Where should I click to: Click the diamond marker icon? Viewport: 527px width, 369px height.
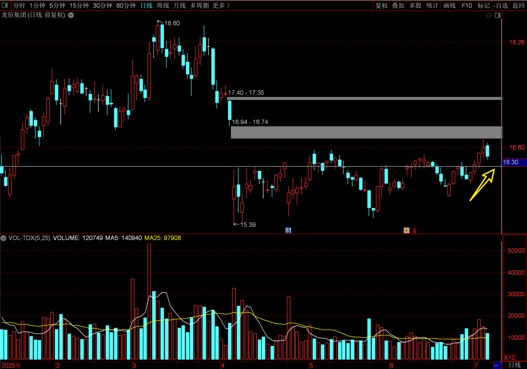(x=489, y=15)
